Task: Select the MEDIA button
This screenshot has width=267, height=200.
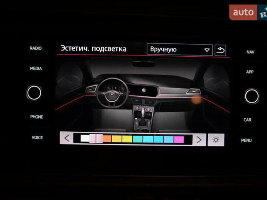Action: [x=36, y=68]
